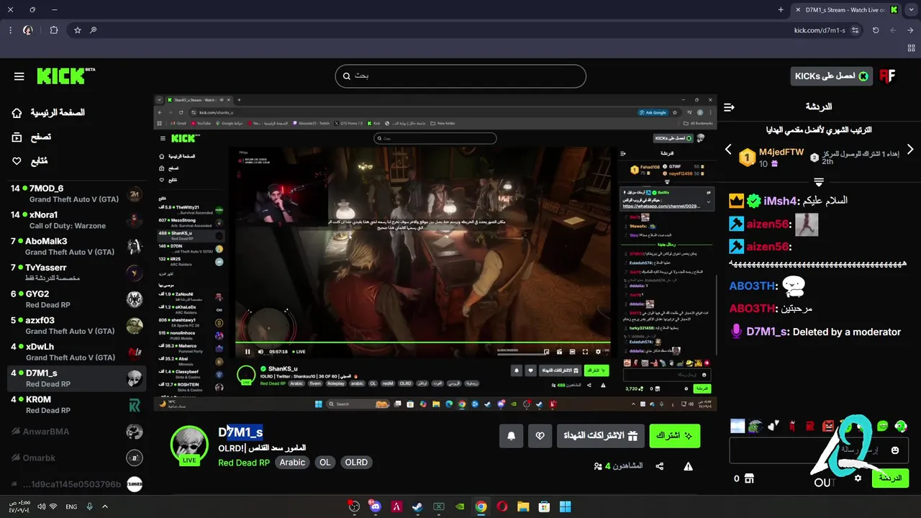Reload the page with the refresh icon
This screenshot has width=921, height=518.
tap(876, 30)
